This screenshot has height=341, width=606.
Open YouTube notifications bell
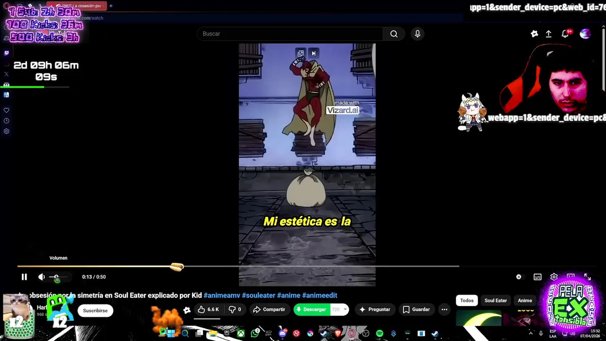point(565,34)
